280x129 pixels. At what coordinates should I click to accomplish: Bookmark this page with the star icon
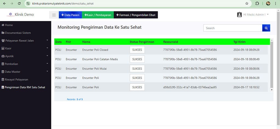[247, 4]
